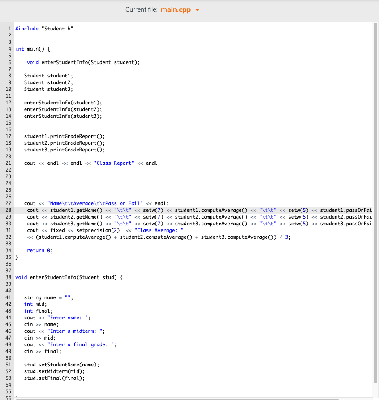Click the 'int final;' declaration

(38, 311)
